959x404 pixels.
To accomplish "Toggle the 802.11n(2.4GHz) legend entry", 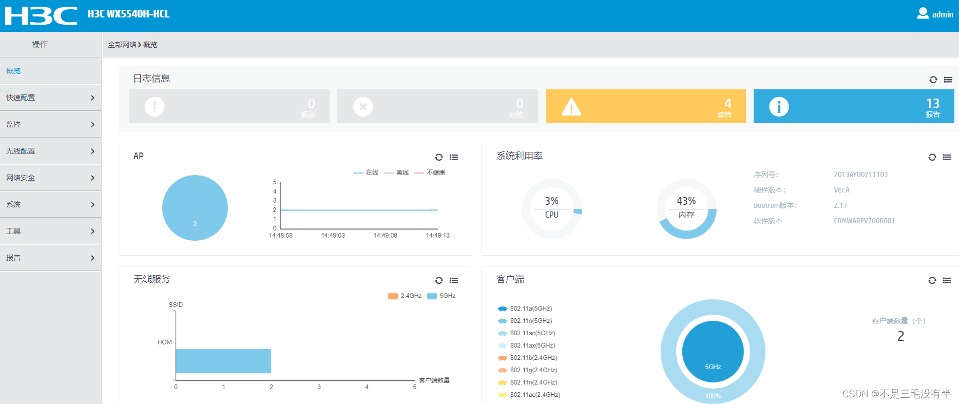I will pyautogui.click(x=527, y=382).
